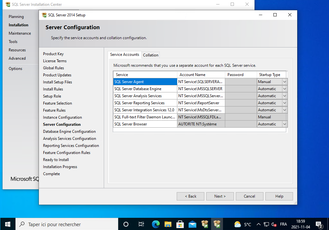The width and height of the screenshot is (329, 230).
Task: Switch to the Collation tab
Action: 151,55
